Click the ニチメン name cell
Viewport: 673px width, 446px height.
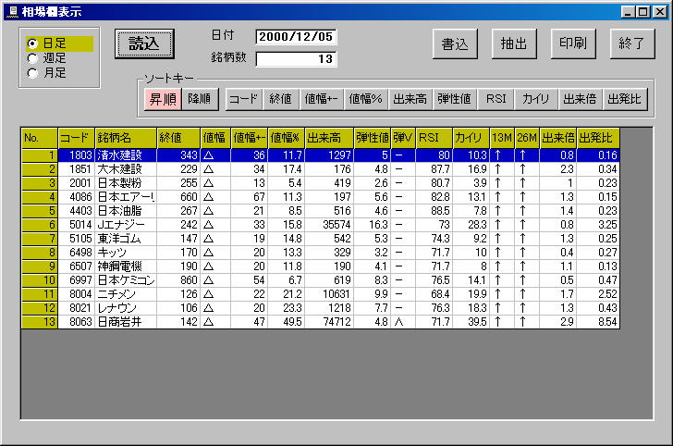coord(126,294)
